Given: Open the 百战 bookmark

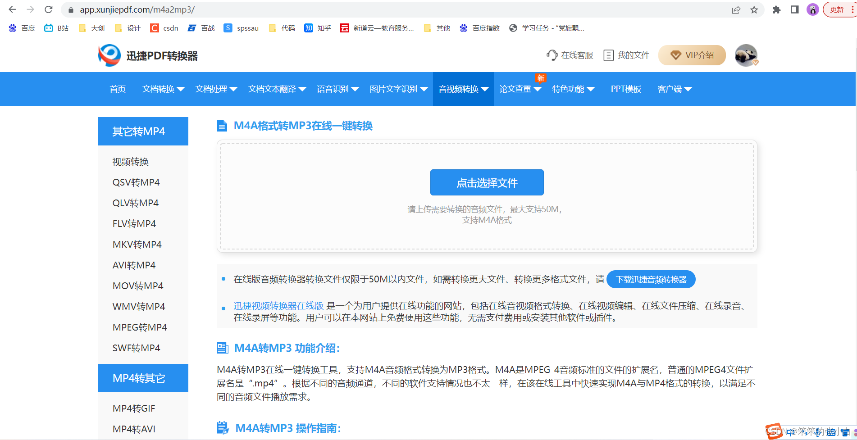Looking at the screenshot, I should click(201, 28).
